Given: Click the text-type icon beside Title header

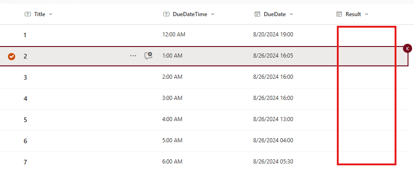Looking at the screenshot, I should tap(27, 14).
